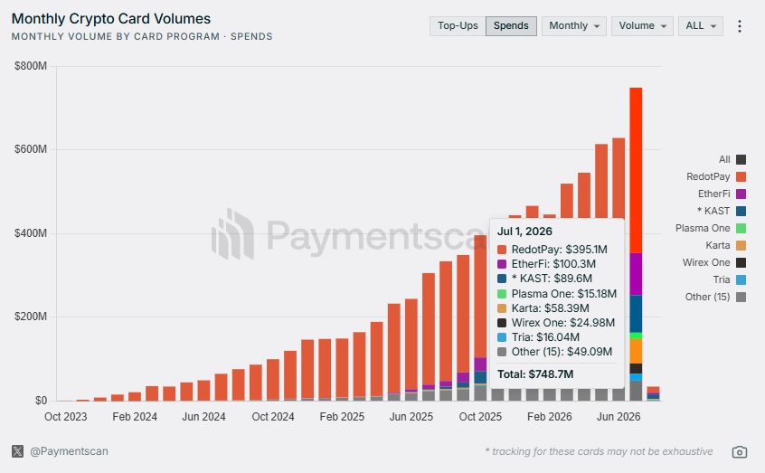Open the three-dot options menu
The height and width of the screenshot is (473, 765).
740,26
